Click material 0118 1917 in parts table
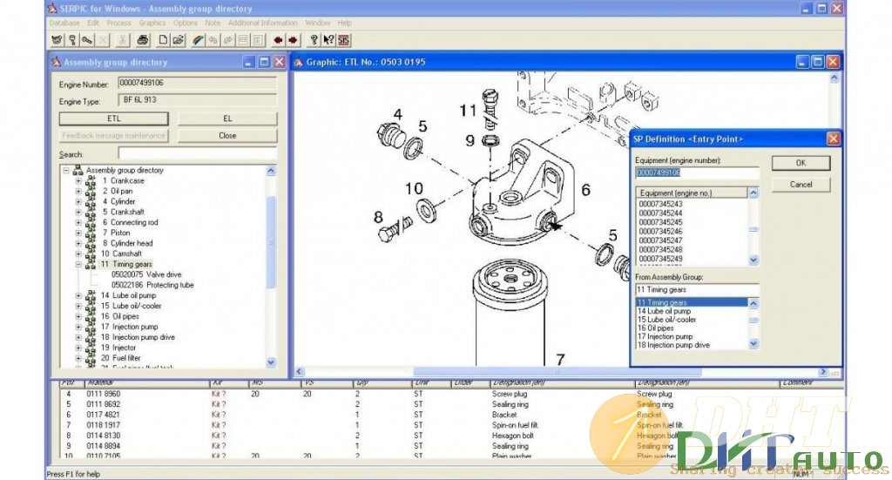 (x=103, y=425)
